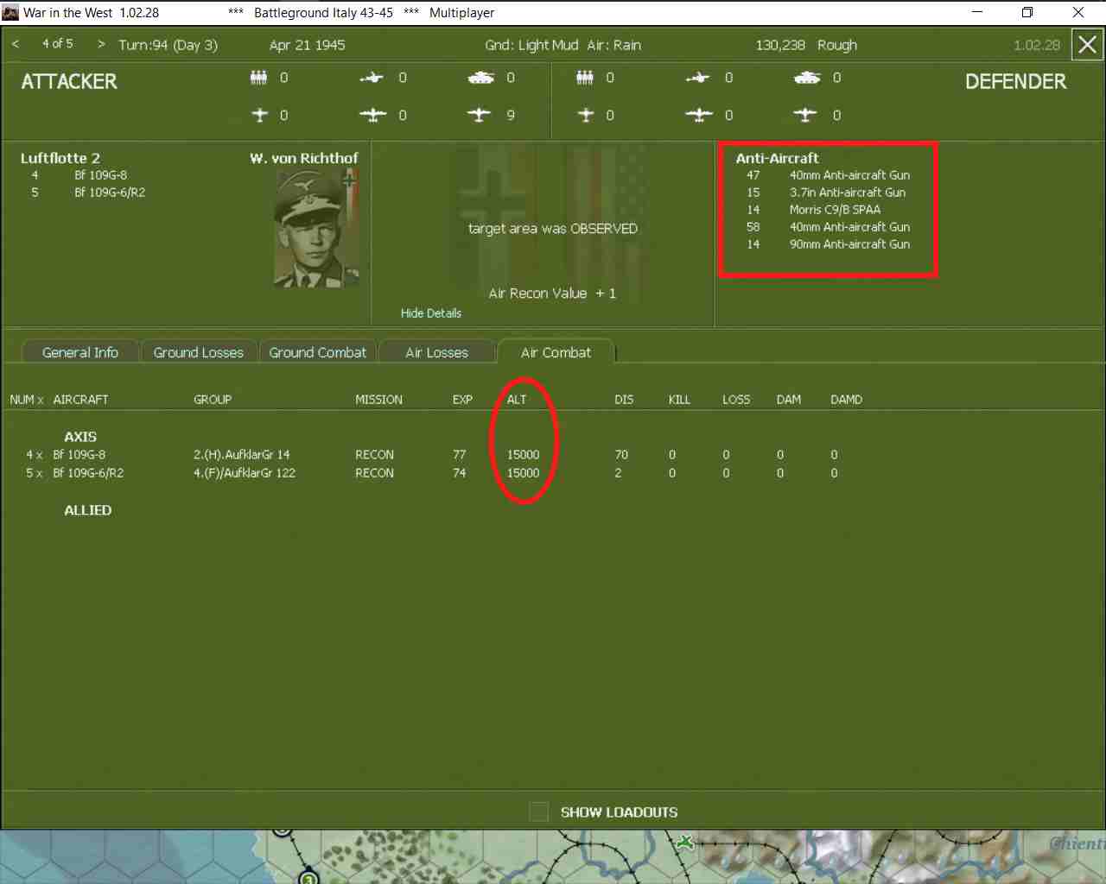The height and width of the screenshot is (884, 1106).
Task: Click the defender's artillery gun icon
Action: point(698,78)
